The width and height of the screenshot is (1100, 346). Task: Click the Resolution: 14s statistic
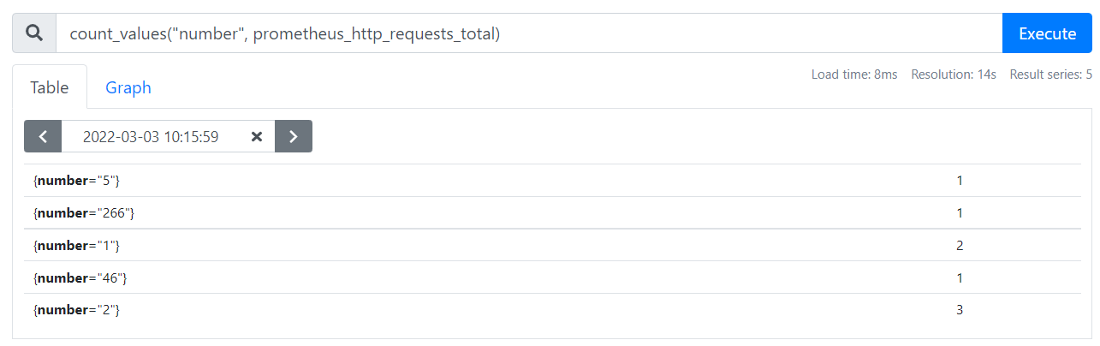click(954, 75)
